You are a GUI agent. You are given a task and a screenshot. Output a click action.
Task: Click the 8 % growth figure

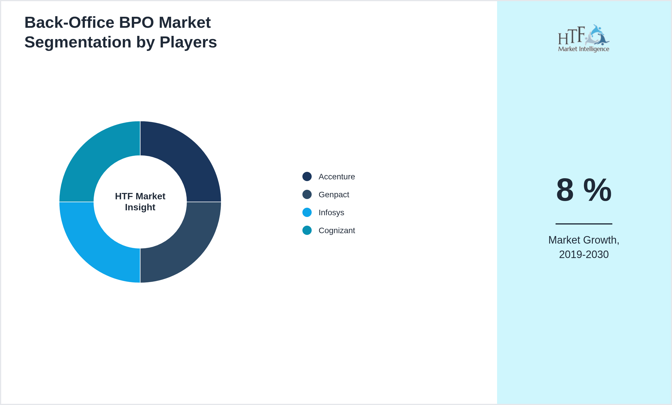584,190
